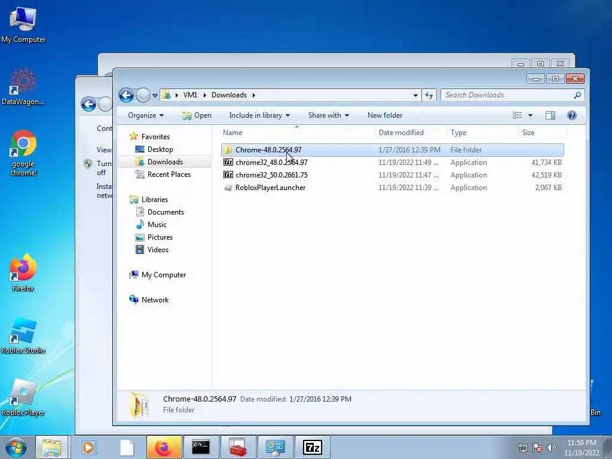This screenshot has width=612, height=459.
Task: Click the volume speaker tray icon
Action: [552, 448]
